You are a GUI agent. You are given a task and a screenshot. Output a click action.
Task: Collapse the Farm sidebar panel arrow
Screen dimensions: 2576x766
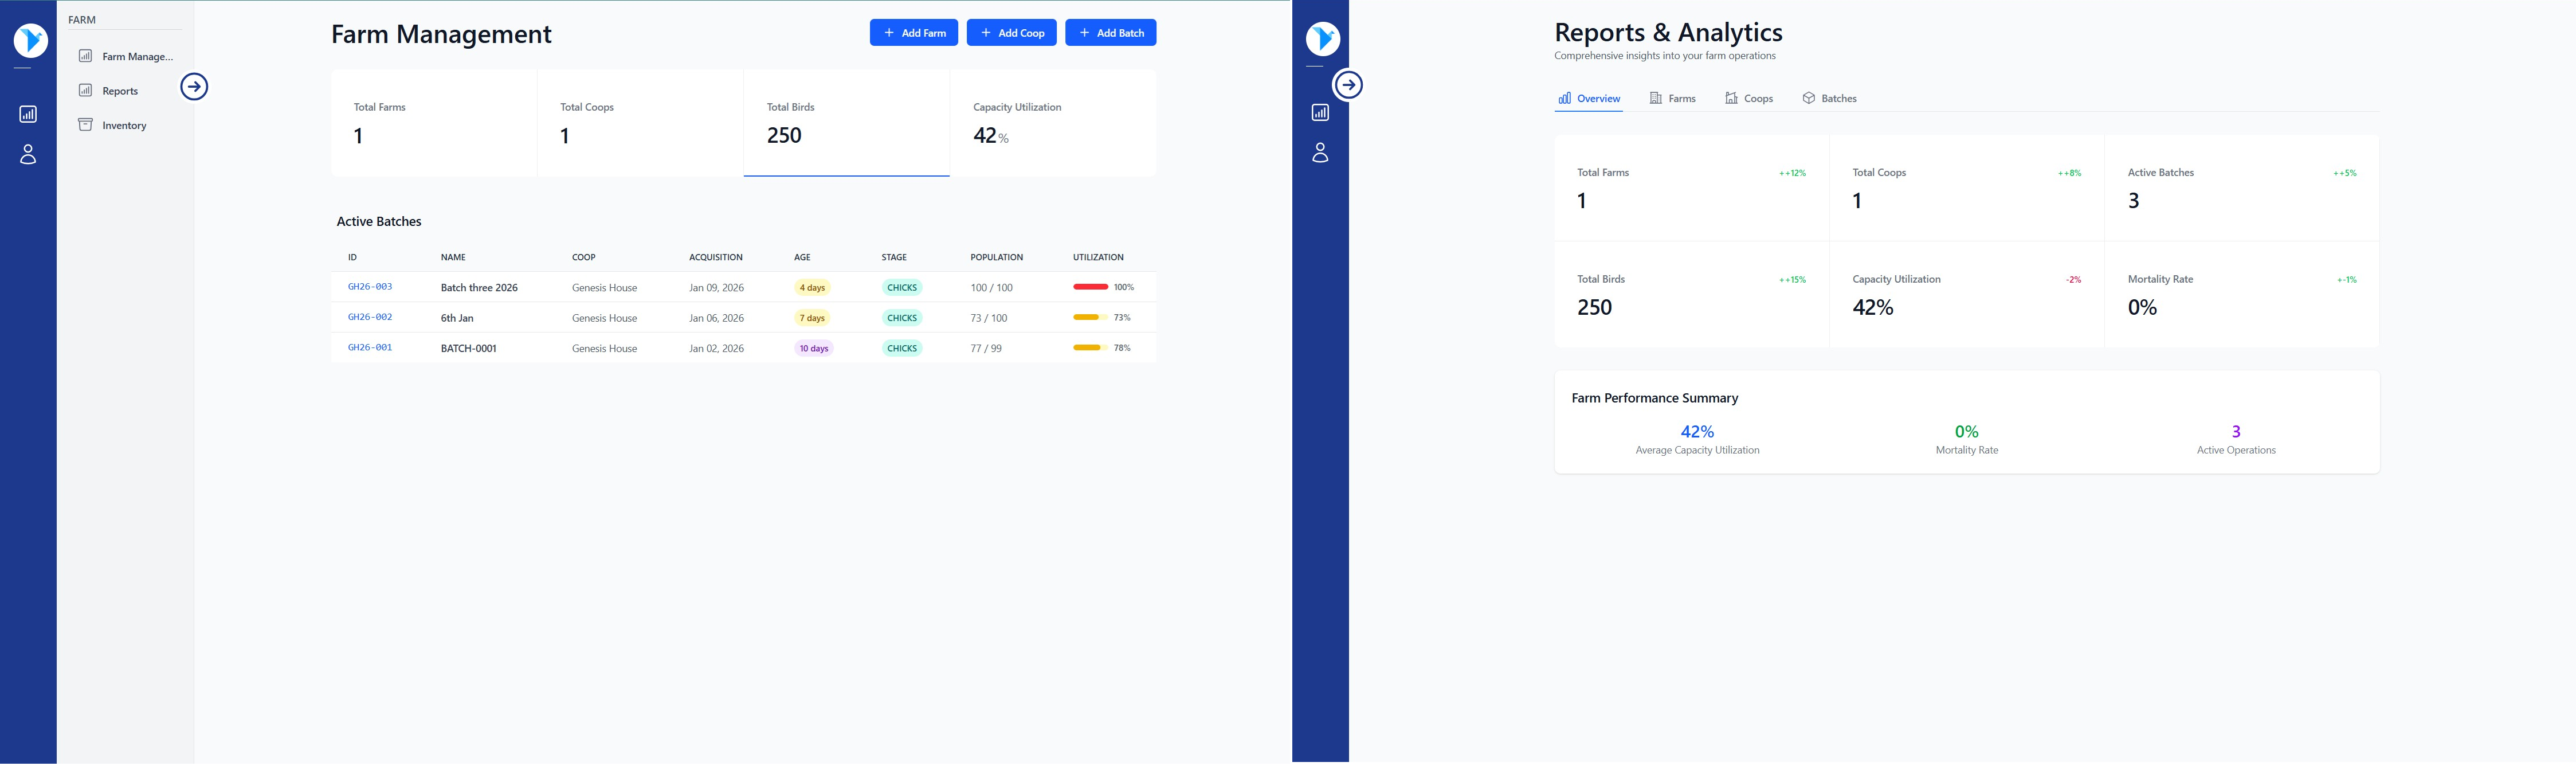point(194,87)
